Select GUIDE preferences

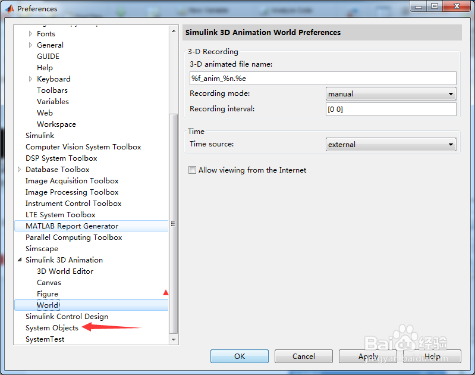pos(48,57)
